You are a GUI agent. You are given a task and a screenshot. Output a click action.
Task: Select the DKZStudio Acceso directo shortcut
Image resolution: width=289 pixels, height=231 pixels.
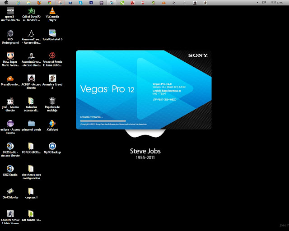(10, 150)
